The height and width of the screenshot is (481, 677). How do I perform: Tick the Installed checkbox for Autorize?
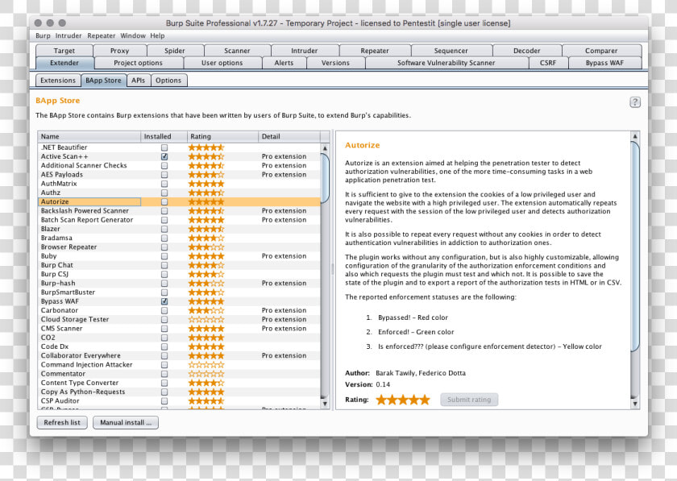point(164,201)
